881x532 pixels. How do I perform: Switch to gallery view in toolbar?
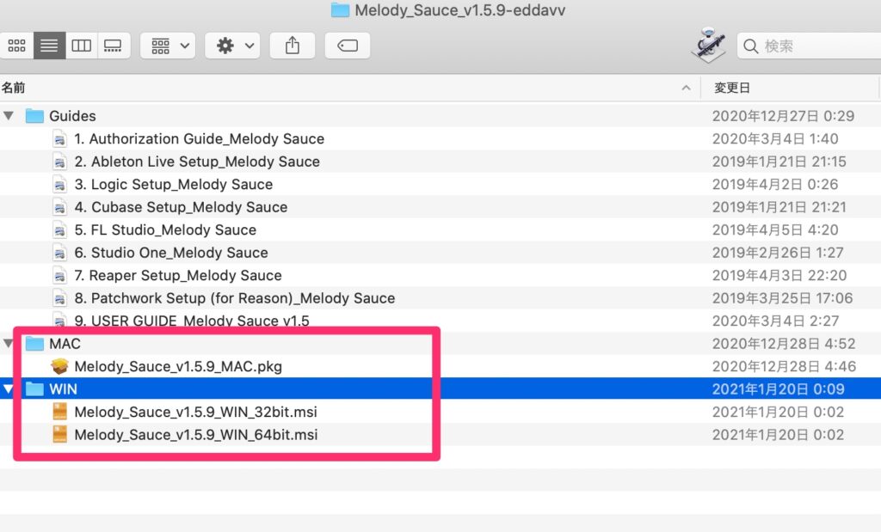113,46
